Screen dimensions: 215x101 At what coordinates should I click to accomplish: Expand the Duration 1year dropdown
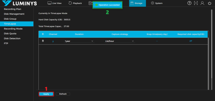pyautogui.click(x=79, y=41)
